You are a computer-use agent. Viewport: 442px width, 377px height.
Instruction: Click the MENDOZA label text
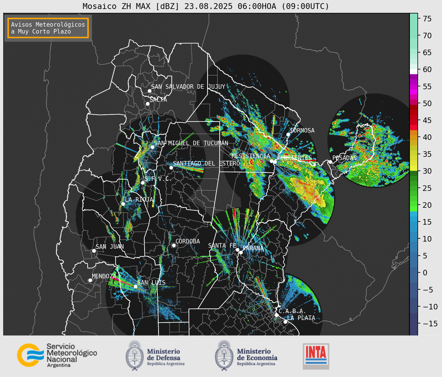pos(104,276)
